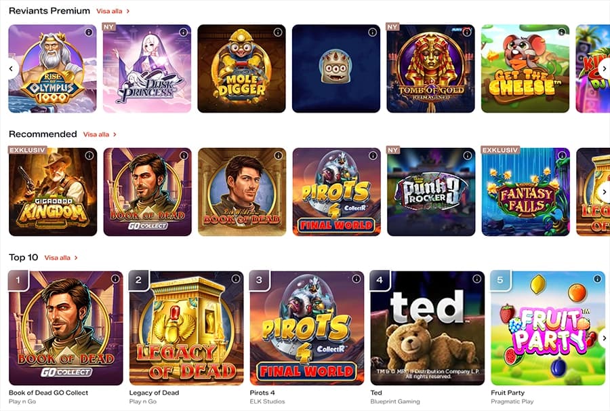Viewport: 610px width, 411px height.
Task: Go to previous games in Reviants Premium carousel
Action: pos(12,69)
